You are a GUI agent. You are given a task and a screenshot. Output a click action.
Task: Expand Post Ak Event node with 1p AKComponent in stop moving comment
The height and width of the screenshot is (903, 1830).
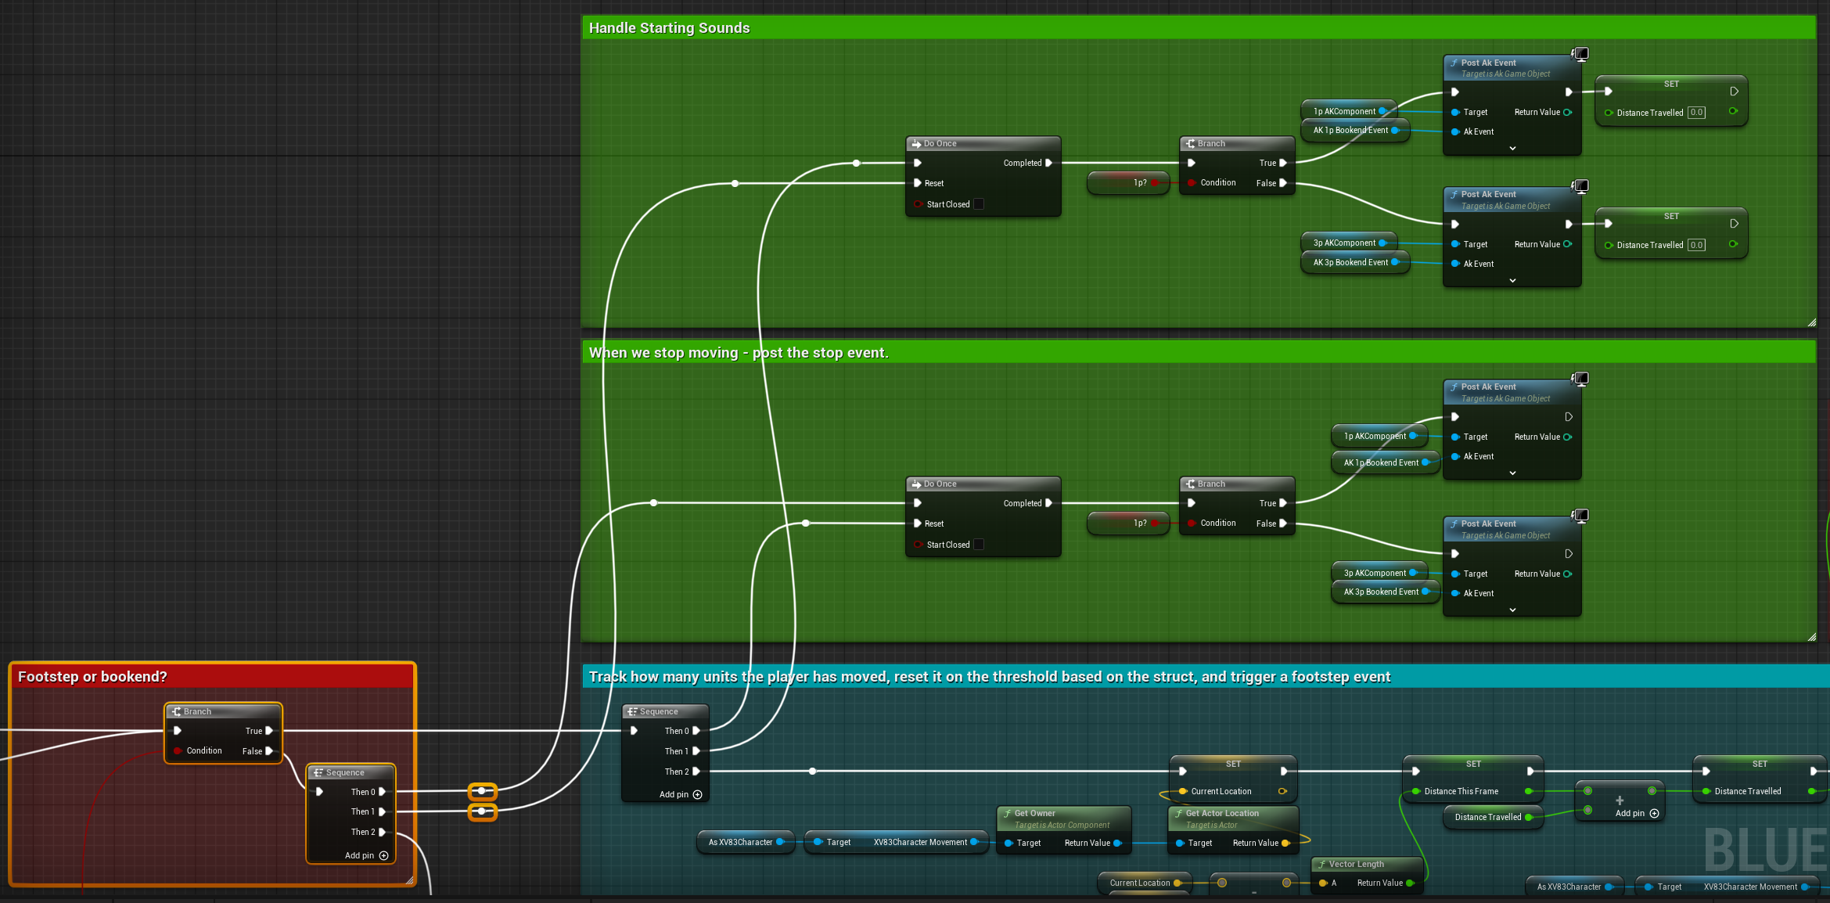pos(1512,473)
